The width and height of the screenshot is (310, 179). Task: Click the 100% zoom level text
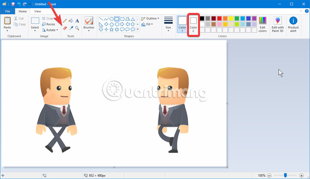click(262, 176)
